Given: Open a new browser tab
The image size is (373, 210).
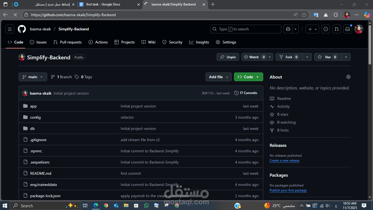Looking at the screenshot, I should click(x=213, y=4).
